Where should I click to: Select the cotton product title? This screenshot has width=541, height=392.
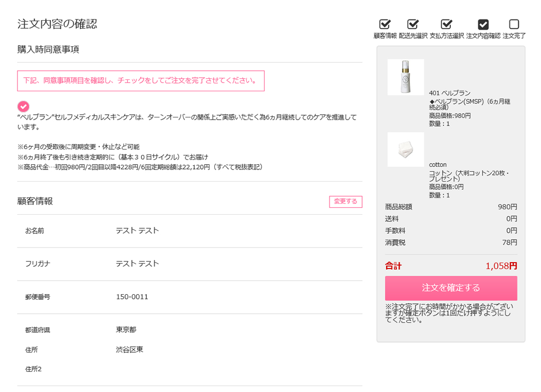pyautogui.click(x=438, y=165)
